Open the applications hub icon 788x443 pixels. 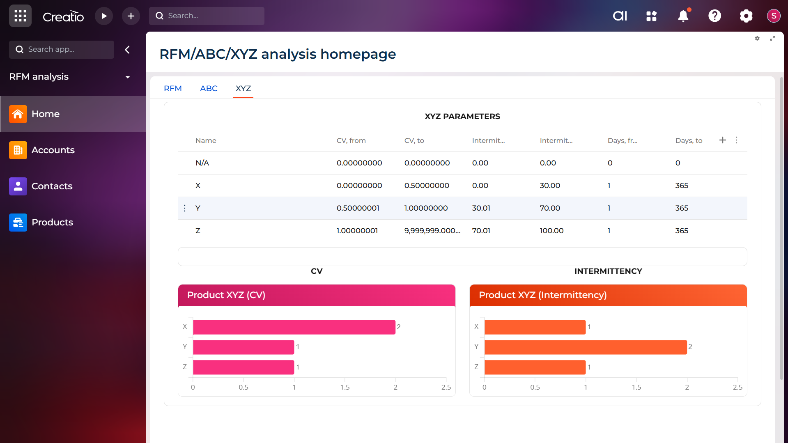pyautogui.click(x=651, y=16)
